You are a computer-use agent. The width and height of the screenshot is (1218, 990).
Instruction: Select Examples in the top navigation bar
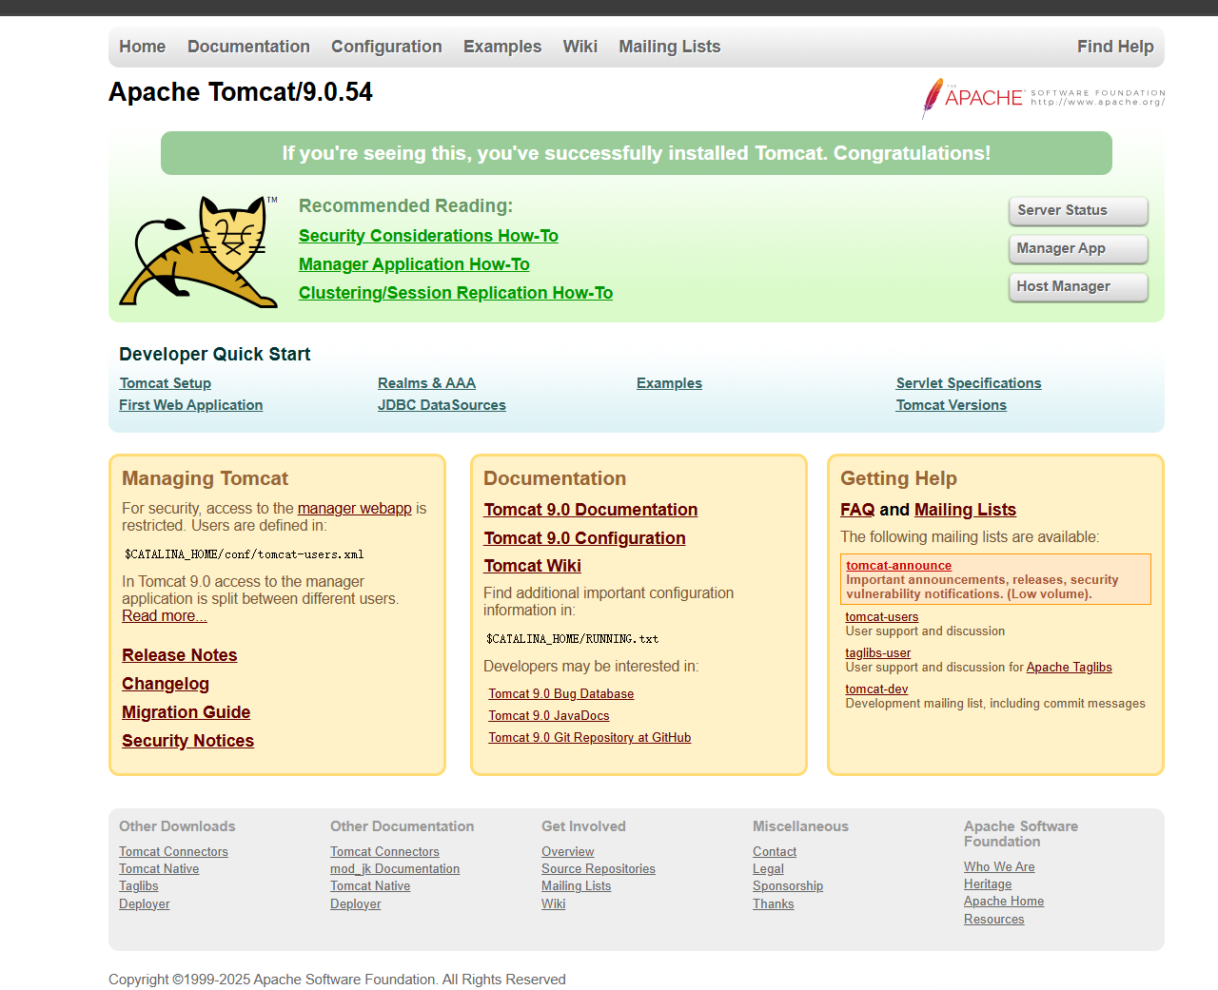click(502, 47)
